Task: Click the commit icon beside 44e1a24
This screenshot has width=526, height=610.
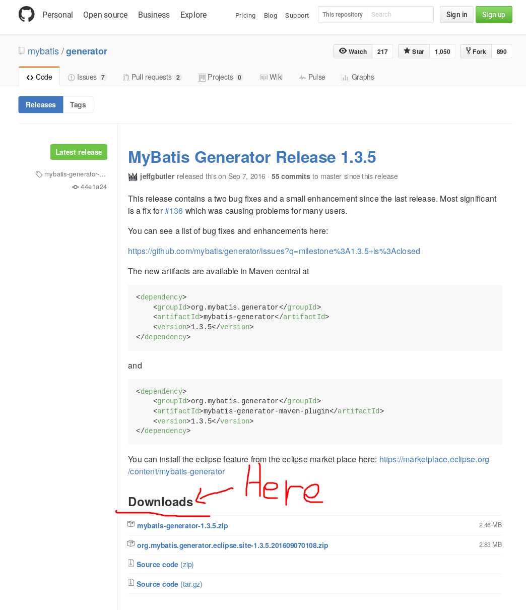Action: (75, 187)
